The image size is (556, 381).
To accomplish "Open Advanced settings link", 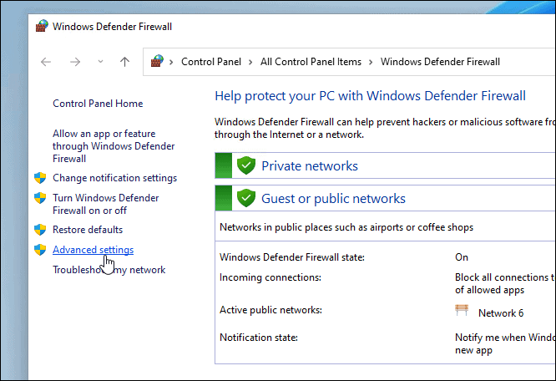I will pyautogui.click(x=93, y=250).
